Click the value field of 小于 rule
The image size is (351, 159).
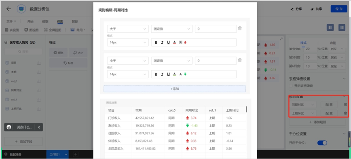click(216, 61)
